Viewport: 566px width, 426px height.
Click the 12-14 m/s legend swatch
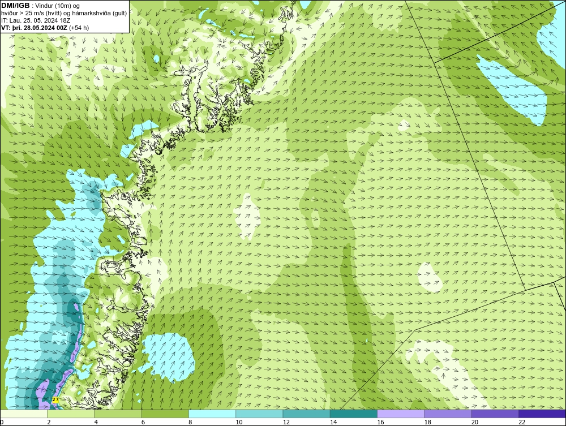[x=306, y=414]
